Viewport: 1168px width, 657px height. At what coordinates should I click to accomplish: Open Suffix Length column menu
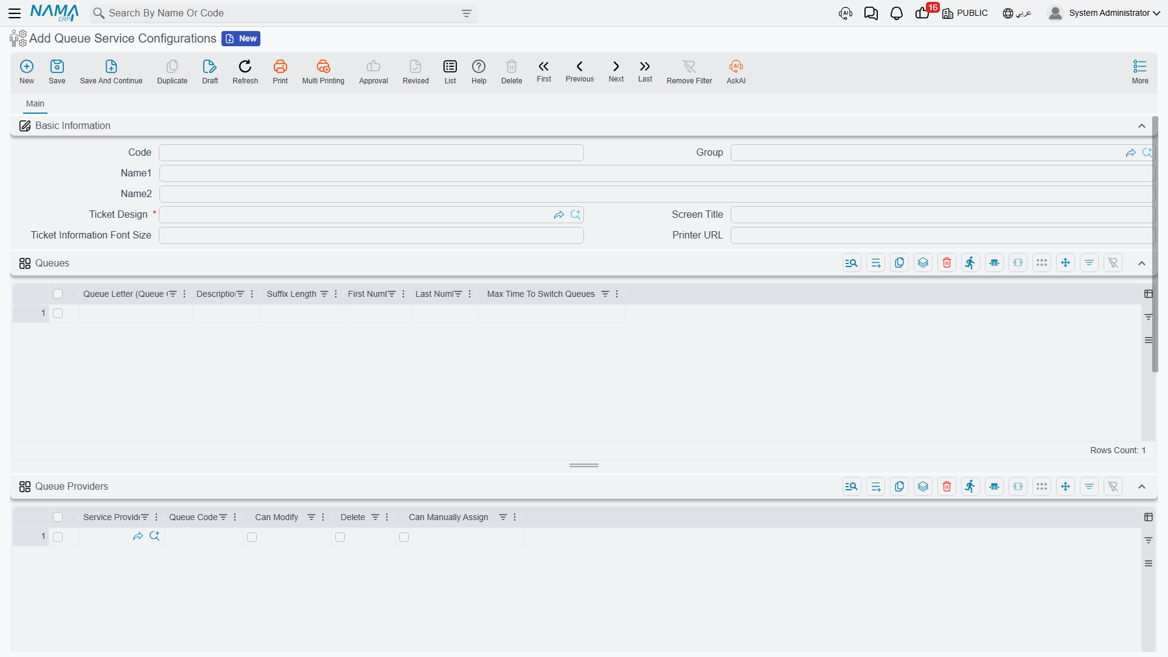pyautogui.click(x=336, y=294)
